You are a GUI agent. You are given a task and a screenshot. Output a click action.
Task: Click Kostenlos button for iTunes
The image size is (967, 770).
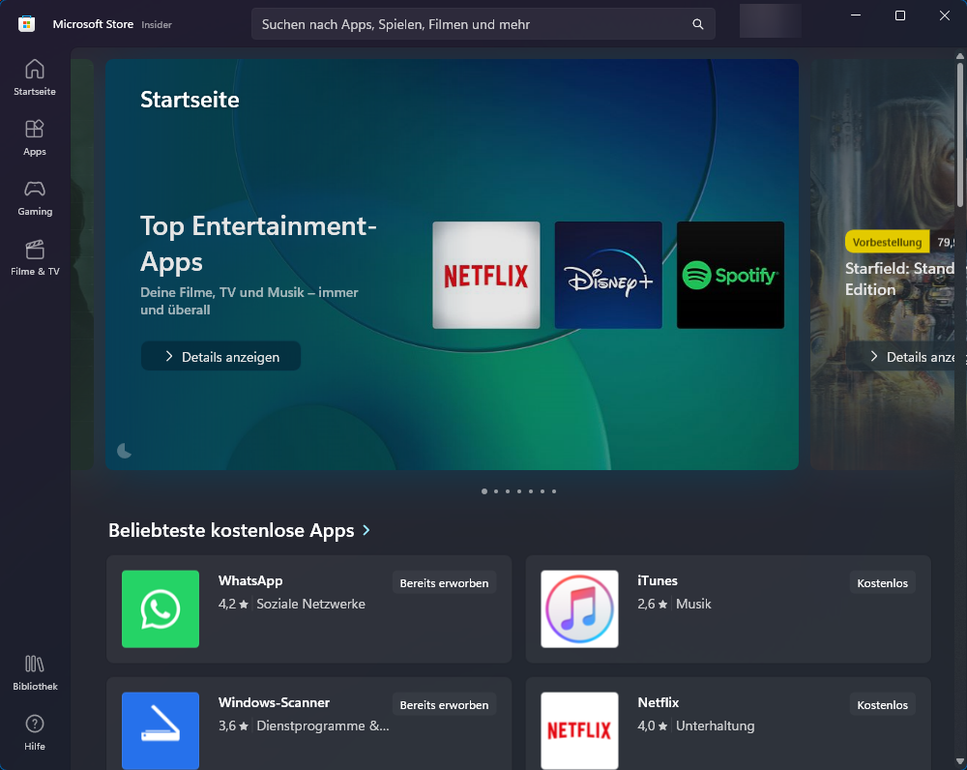[x=882, y=582]
